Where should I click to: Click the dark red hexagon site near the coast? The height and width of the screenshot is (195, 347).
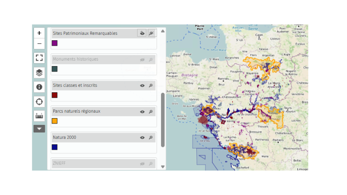(203, 120)
